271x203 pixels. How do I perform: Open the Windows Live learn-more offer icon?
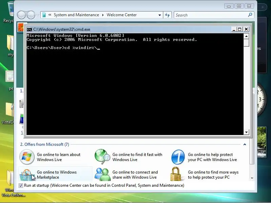point(27,157)
